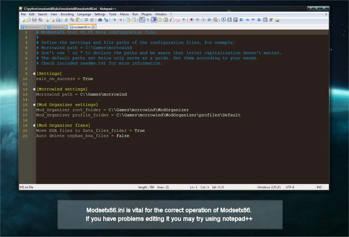Open the Plugins menu
Screen dimensions: 349x237
[146, 14]
